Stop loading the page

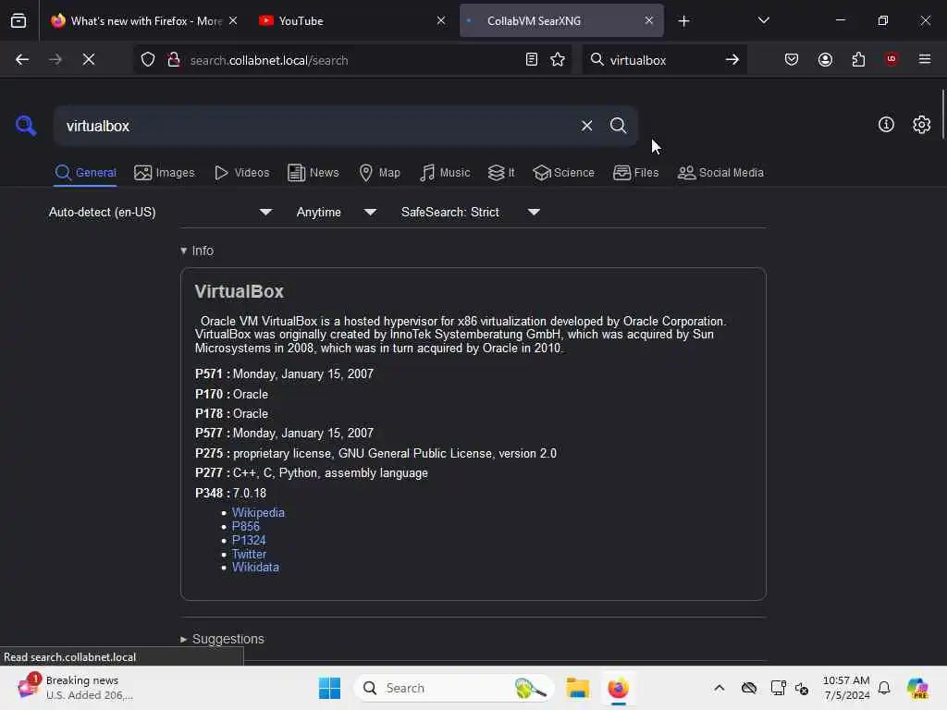tap(88, 60)
